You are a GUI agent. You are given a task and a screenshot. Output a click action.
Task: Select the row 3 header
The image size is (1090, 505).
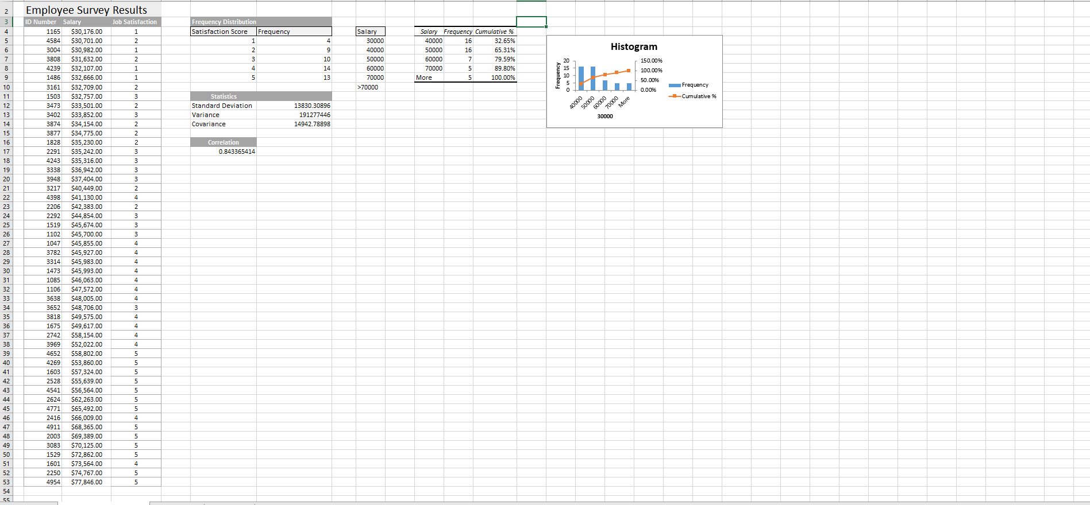(6, 22)
